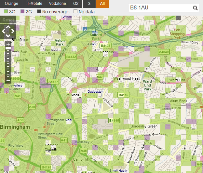Click the B4145 road shield

tap(114, 120)
